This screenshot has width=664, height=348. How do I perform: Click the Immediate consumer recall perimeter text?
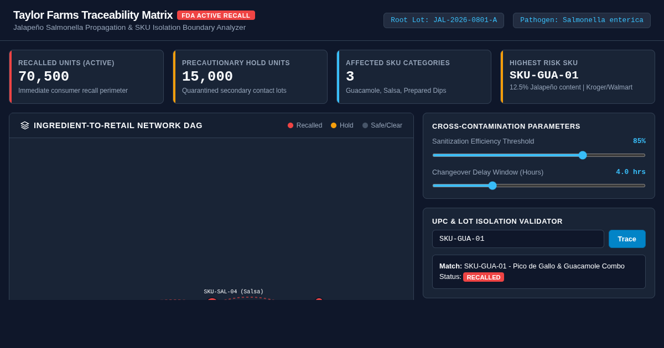coord(73,91)
